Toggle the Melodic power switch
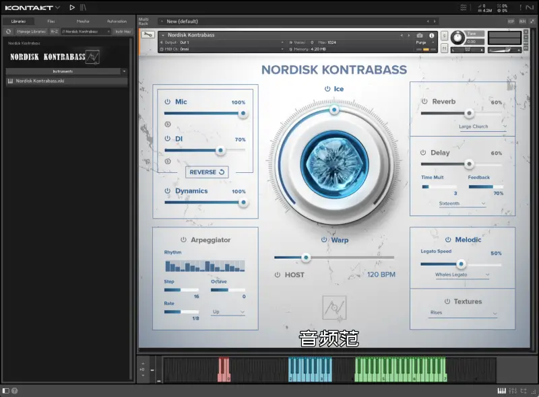 pos(448,240)
